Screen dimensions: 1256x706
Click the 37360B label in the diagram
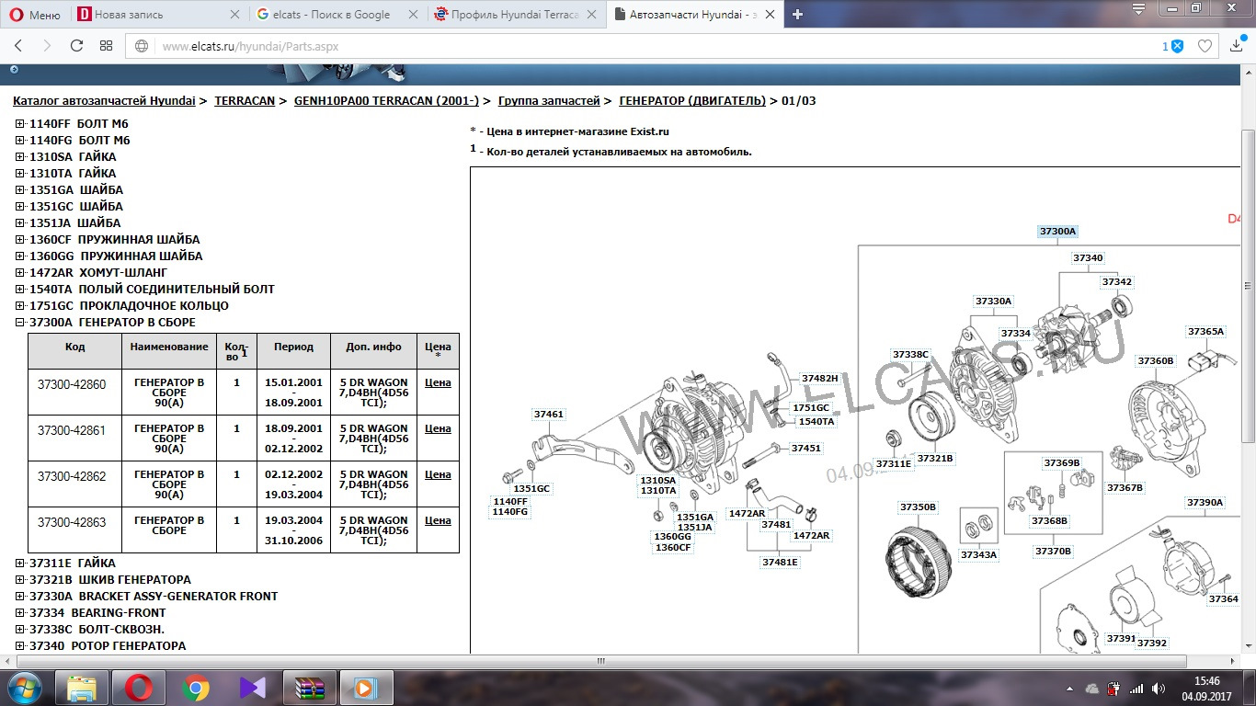(1156, 361)
